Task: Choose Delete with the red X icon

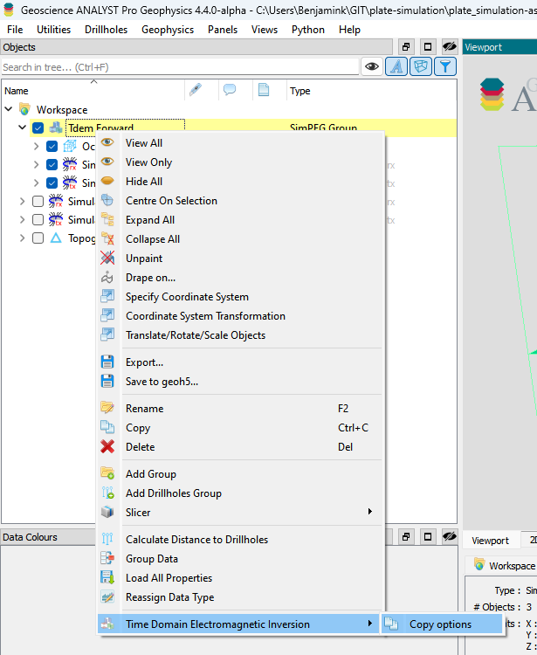Action: click(x=140, y=447)
